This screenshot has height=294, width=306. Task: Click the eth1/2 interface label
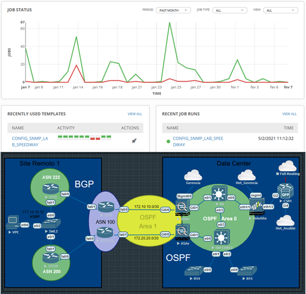coord(268,207)
